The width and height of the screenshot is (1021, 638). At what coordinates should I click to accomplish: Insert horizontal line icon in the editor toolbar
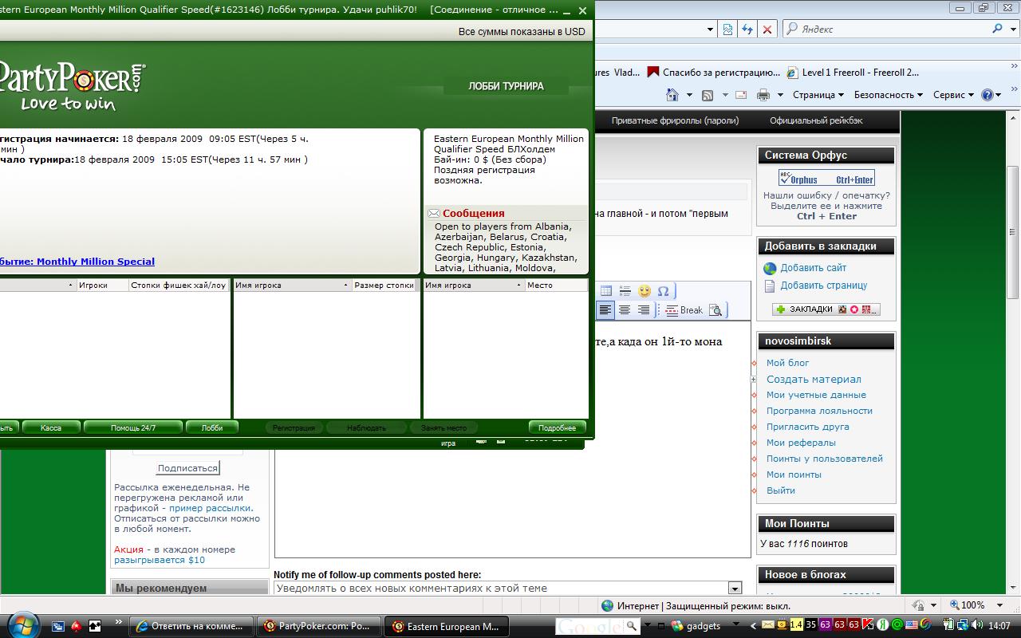point(625,291)
